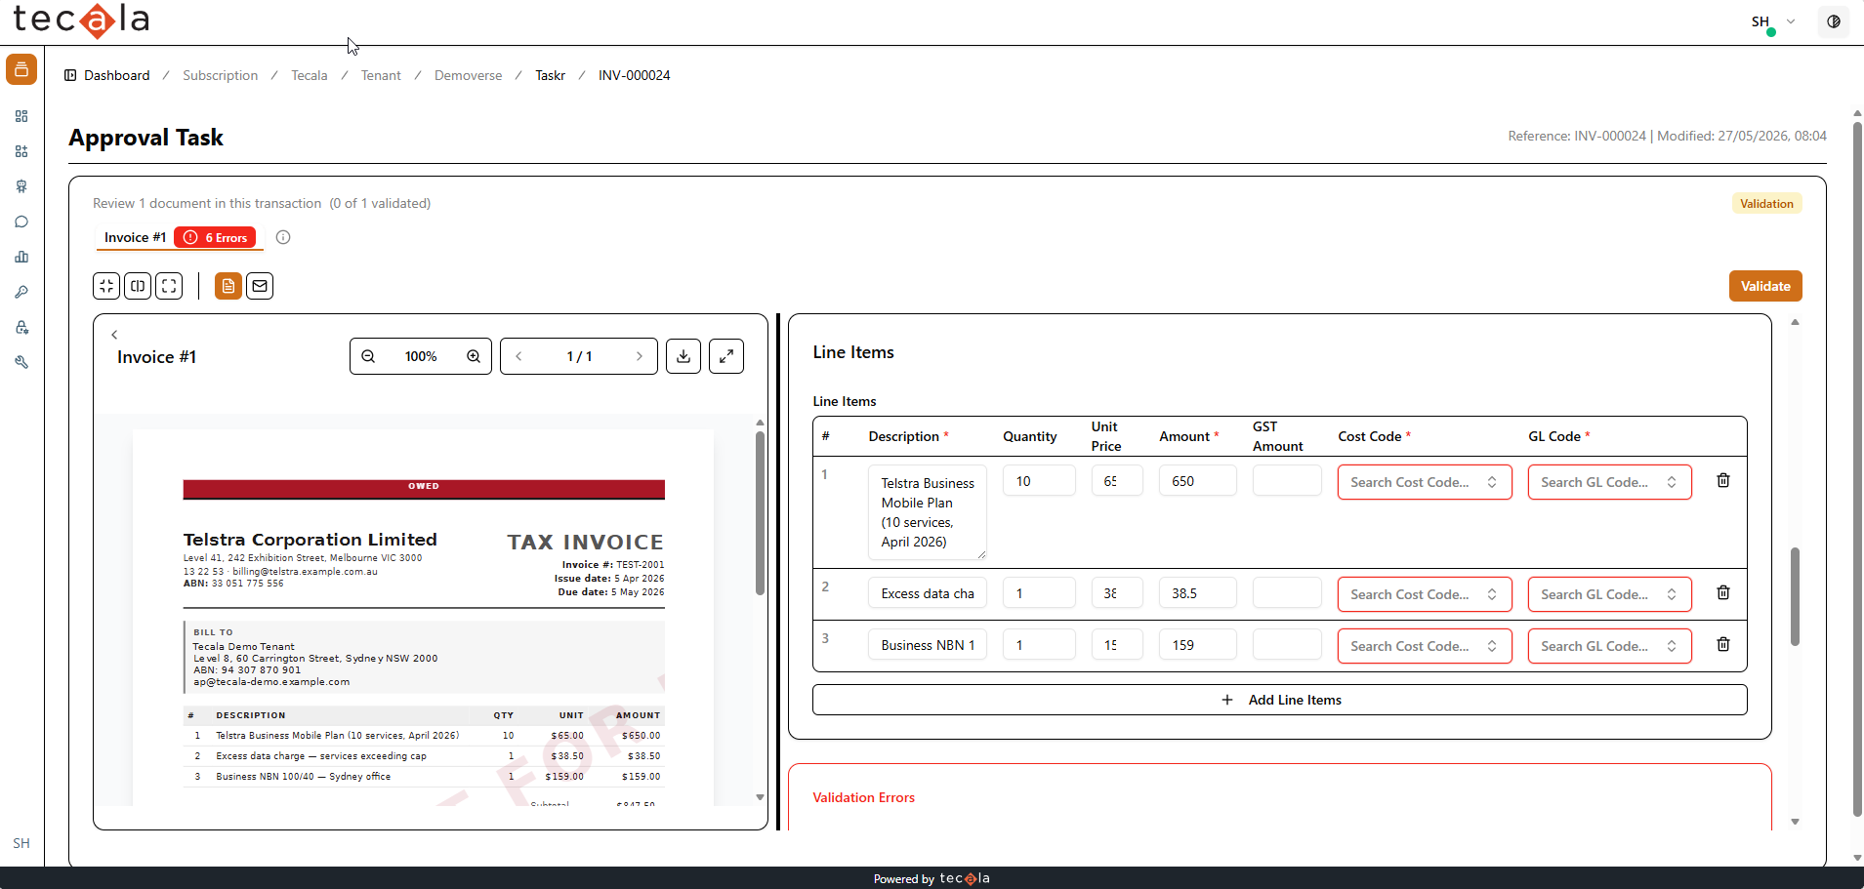Image resolution: width=1864 pixels, height=889 pixels.
Task: Open Cost Code dropdown for line 2
Action: (x=1425, y=594)
